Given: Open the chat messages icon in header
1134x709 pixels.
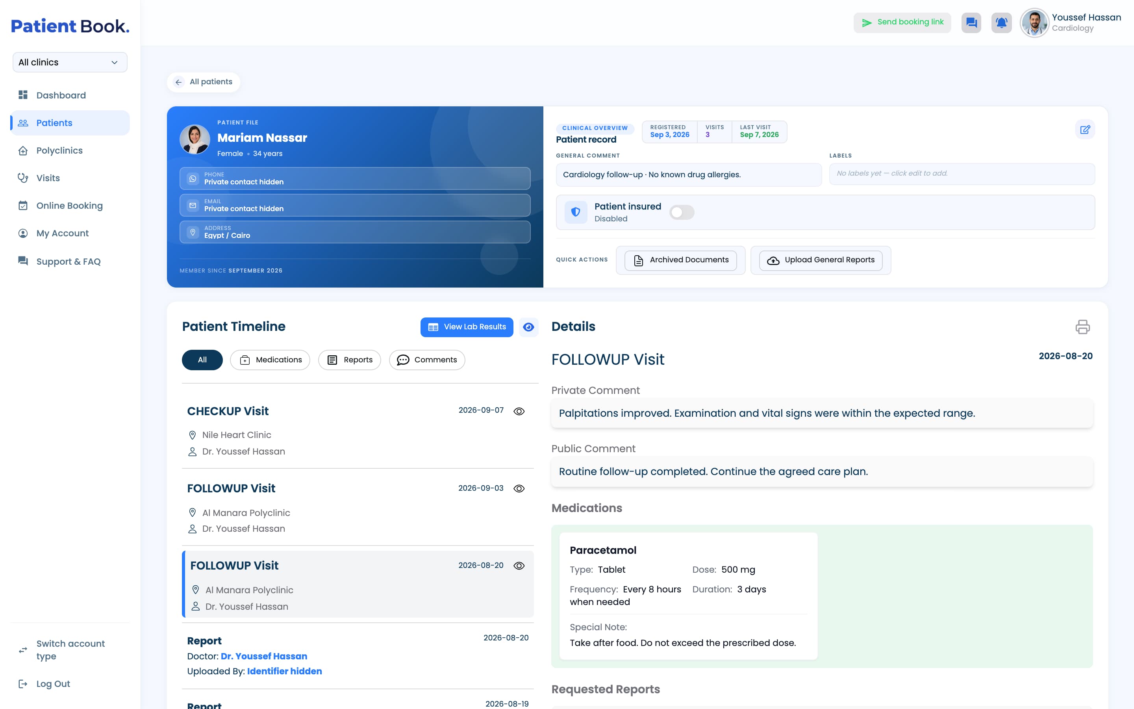Looking at the screenshot, I should 971,22.
